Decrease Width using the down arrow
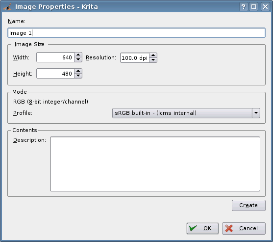 [x=78, y=59]
